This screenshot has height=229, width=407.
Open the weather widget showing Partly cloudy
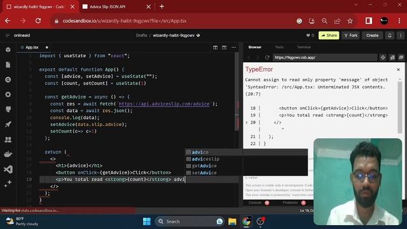[22, 221]
